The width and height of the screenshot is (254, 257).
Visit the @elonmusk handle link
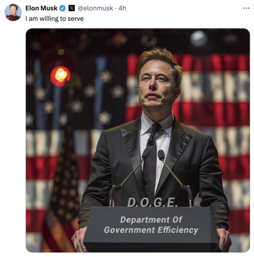point(95,8)
